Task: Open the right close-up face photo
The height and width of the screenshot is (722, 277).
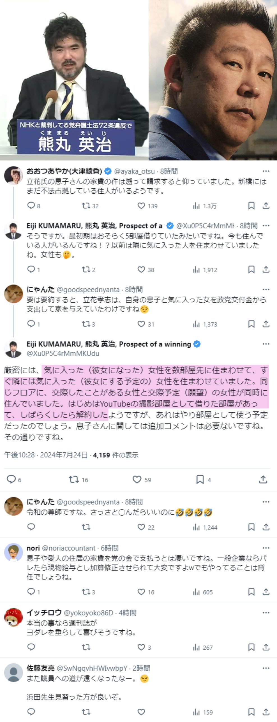Action: point(213,80)
